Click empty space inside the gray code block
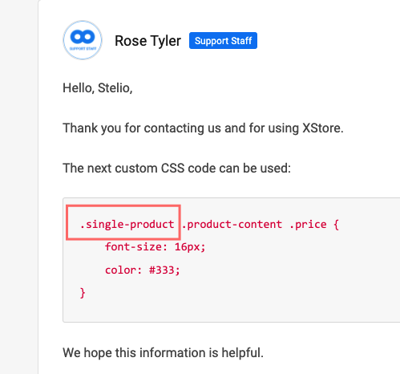This screenshot has height=374, width=400. point(294,281)
